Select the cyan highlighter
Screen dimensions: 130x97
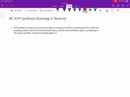95,10
